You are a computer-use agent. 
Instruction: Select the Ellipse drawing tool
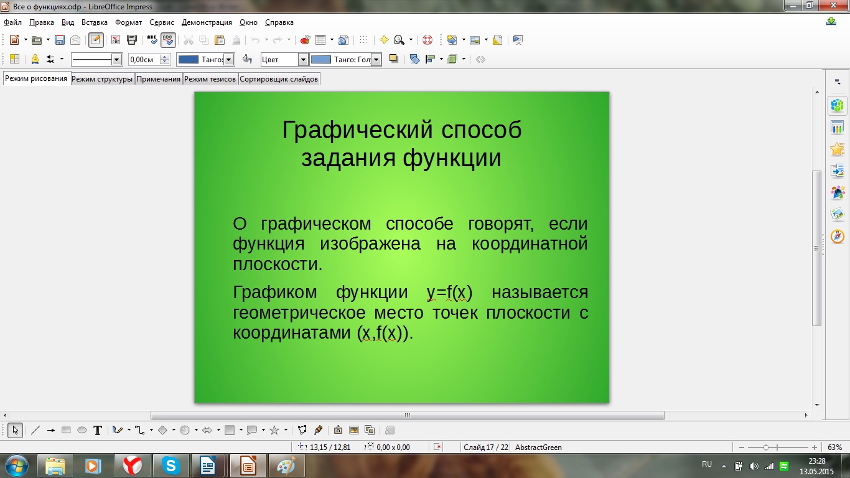coord(82,430)
